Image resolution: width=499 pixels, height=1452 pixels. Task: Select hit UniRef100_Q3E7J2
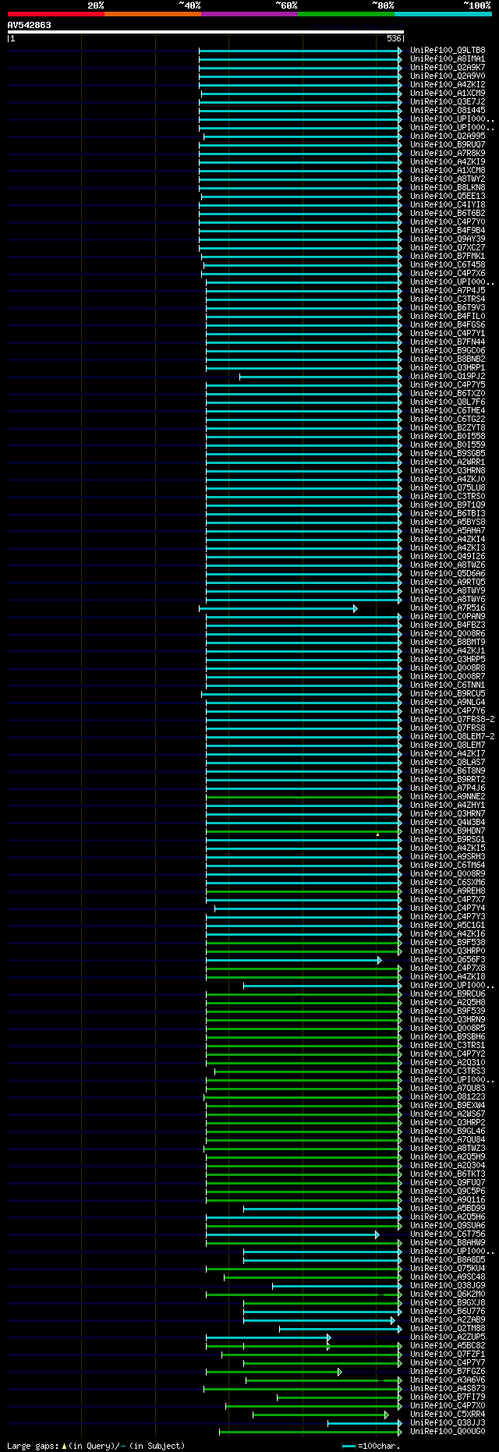point(448,102)
